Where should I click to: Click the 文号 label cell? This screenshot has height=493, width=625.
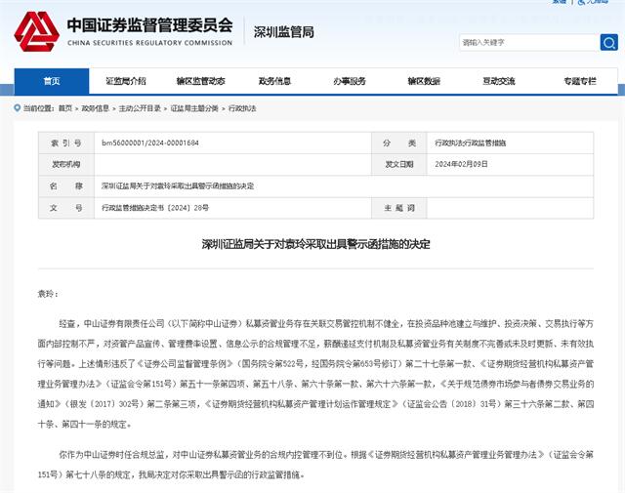[x=66, y=208]
